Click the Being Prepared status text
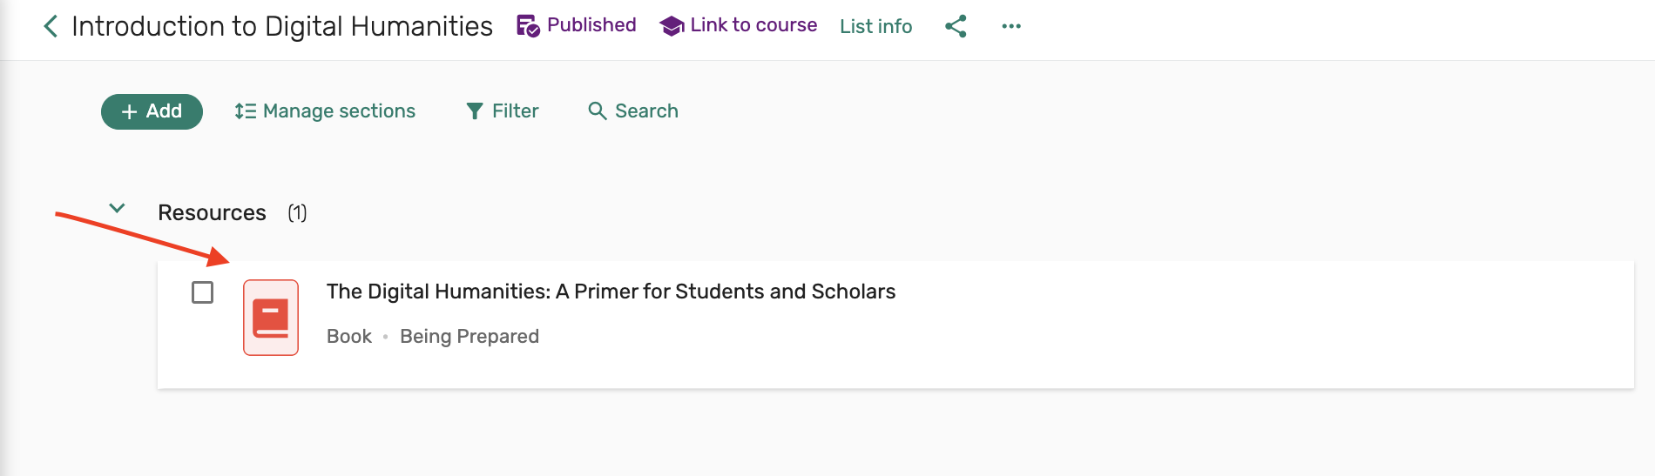This screenshot has width=1655, height=476. click(x=469, y=337)
